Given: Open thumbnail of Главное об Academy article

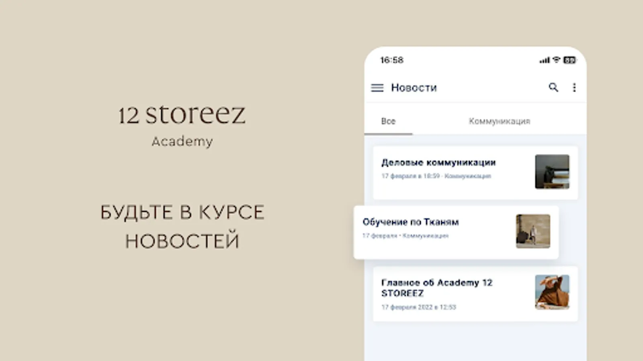Looking at the screenshot, I should coord(552,292).
